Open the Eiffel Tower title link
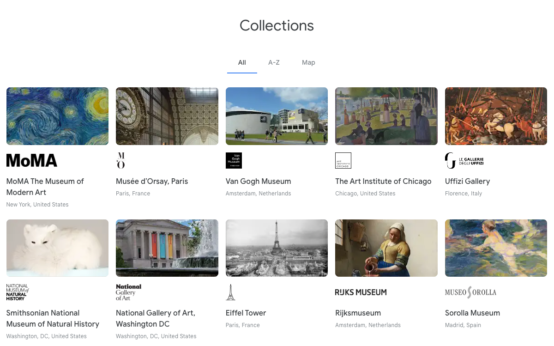The width and height of the screenshot is (554, 346). [x=246, y=313]
